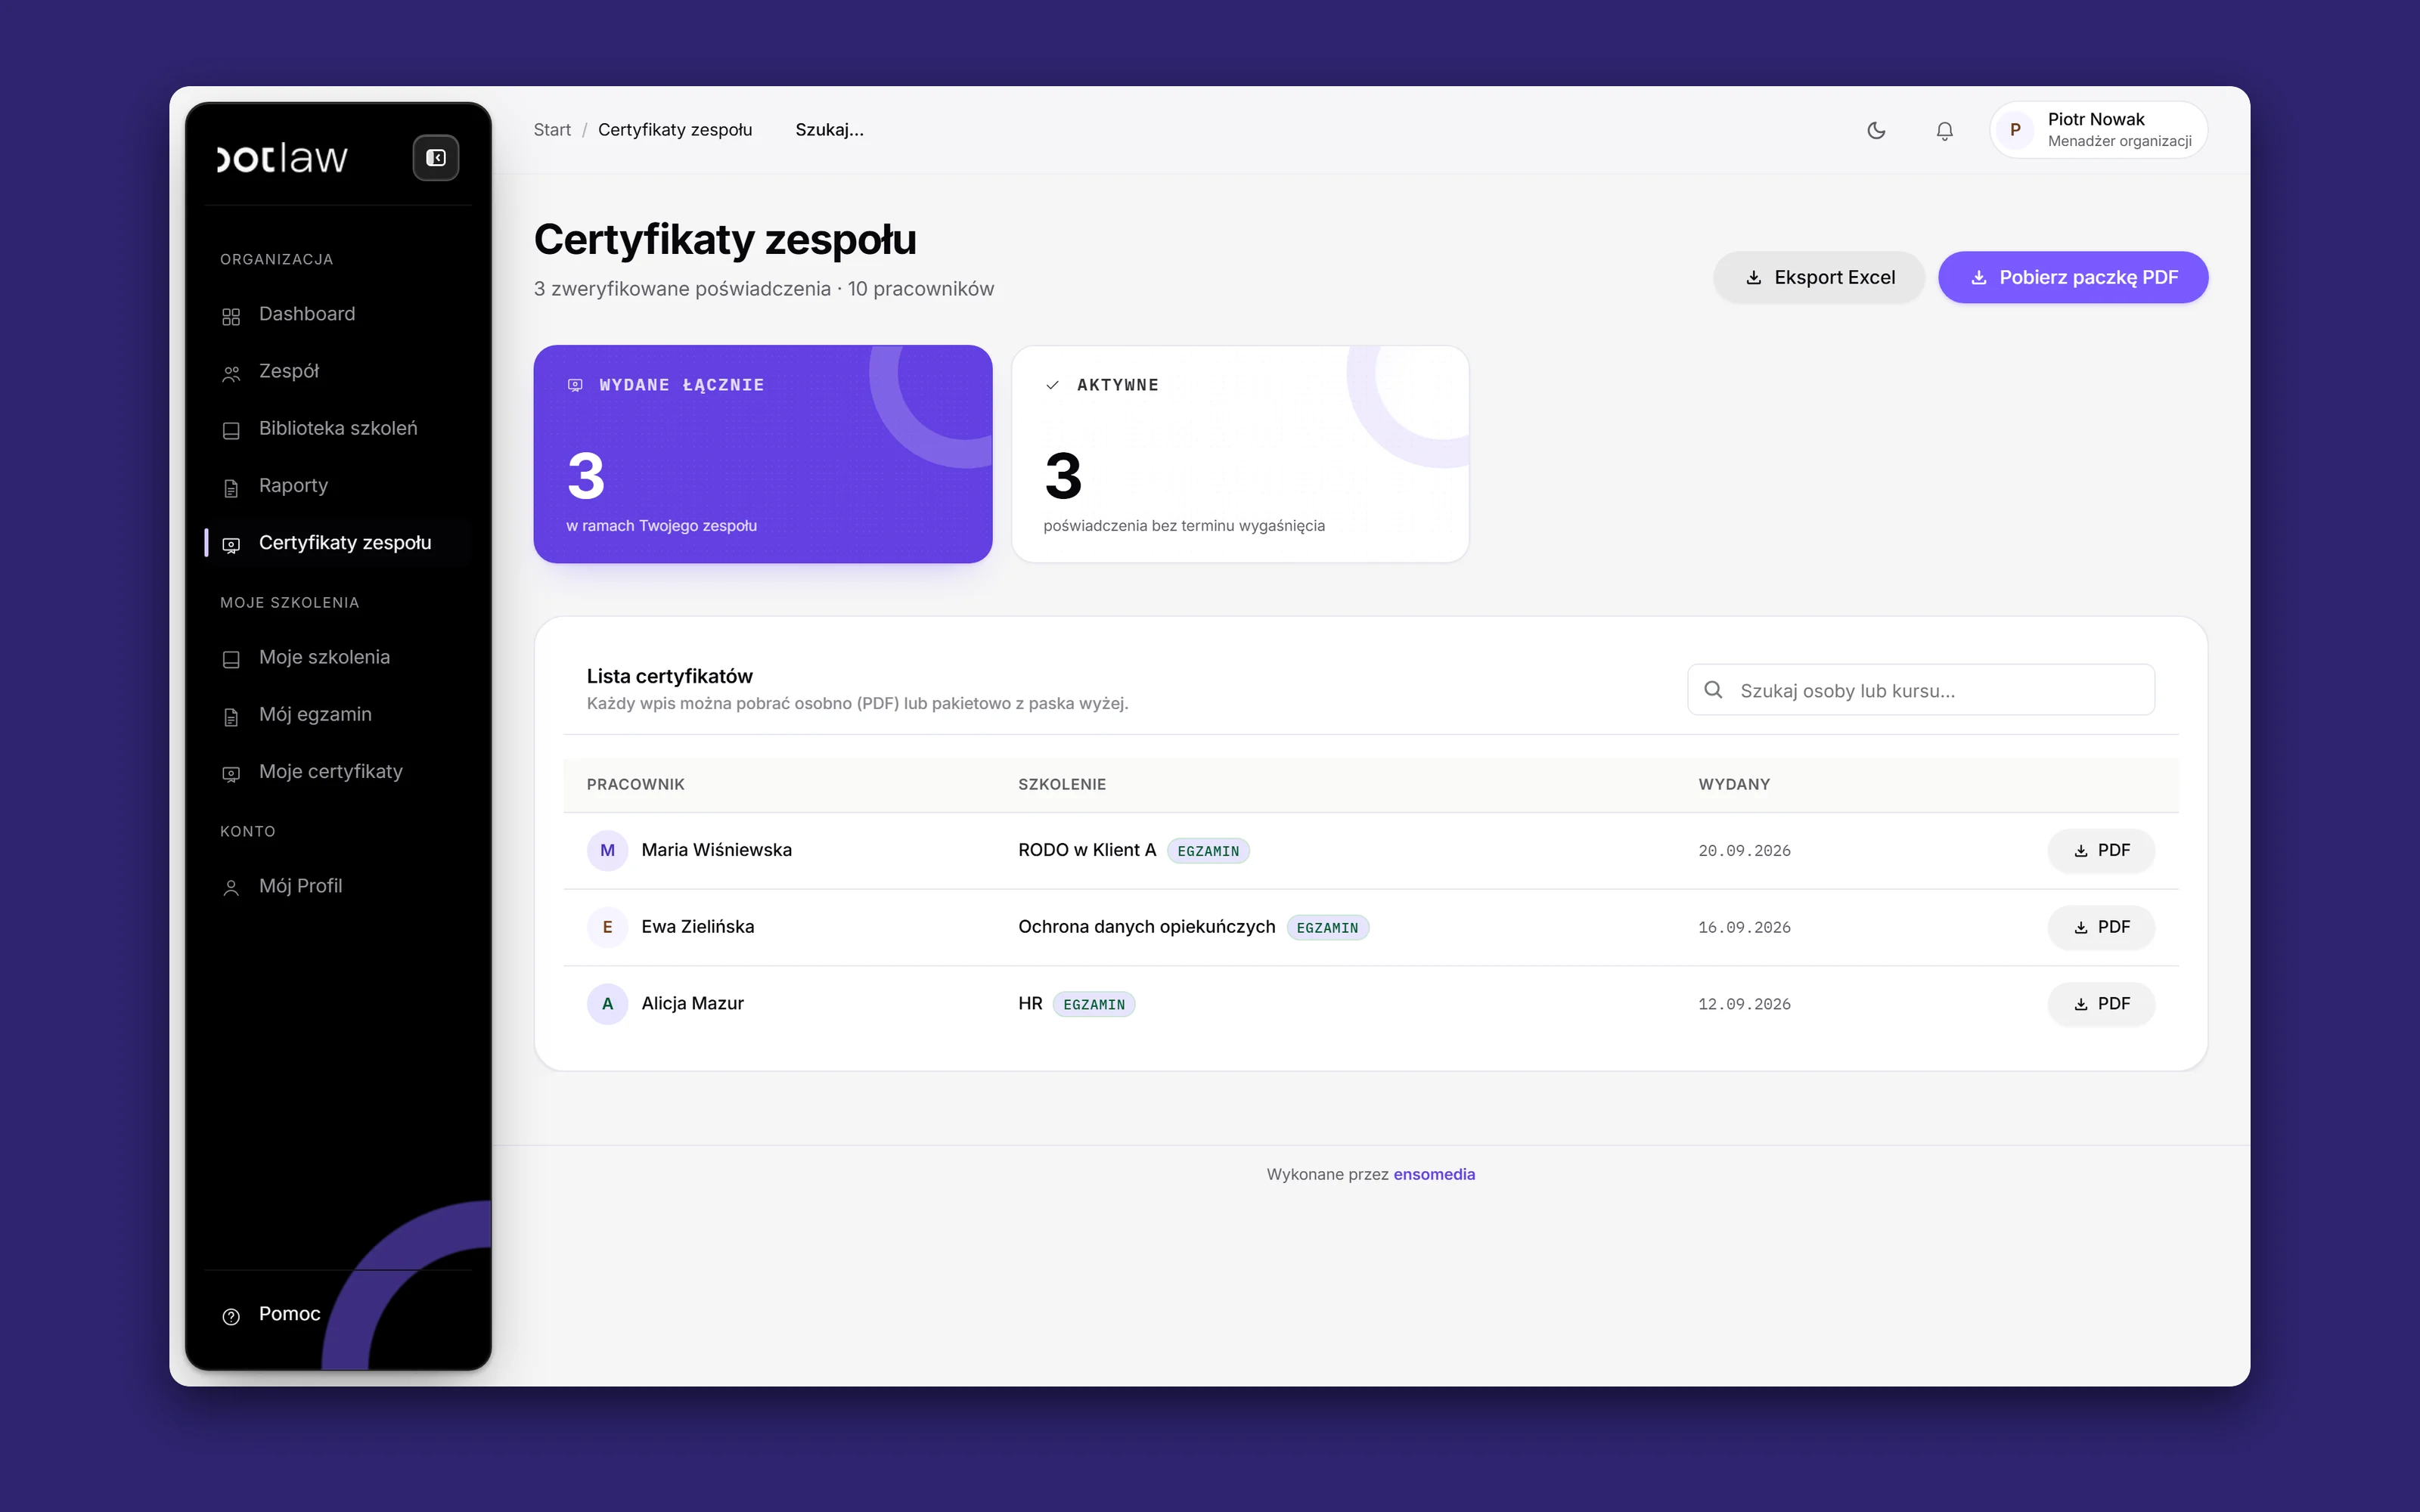
Task: Open Moje certyfikaty
Action: (x=338, y=771)
